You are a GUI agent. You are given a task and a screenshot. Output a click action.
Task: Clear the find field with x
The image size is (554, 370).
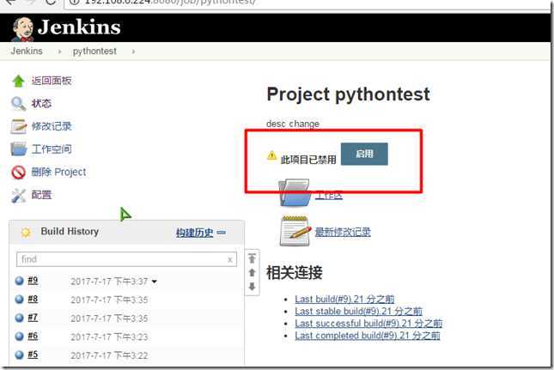[x=230, y=260]
